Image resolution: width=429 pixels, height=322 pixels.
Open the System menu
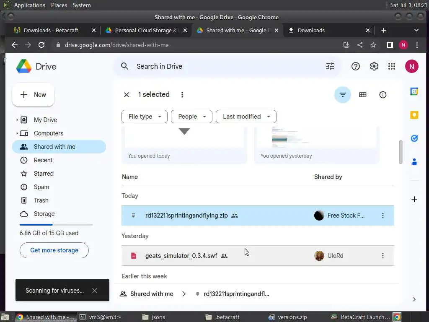(82, 5)
